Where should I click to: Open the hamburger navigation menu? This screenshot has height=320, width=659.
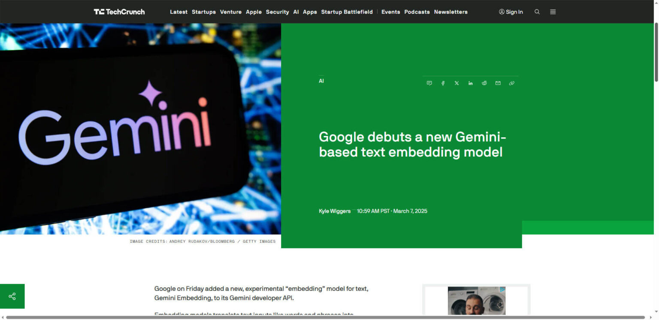553,12
